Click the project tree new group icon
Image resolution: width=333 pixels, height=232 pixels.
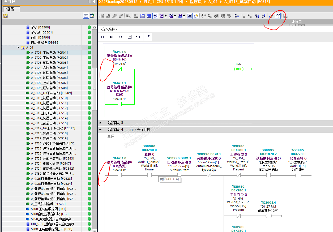point(6,16)
